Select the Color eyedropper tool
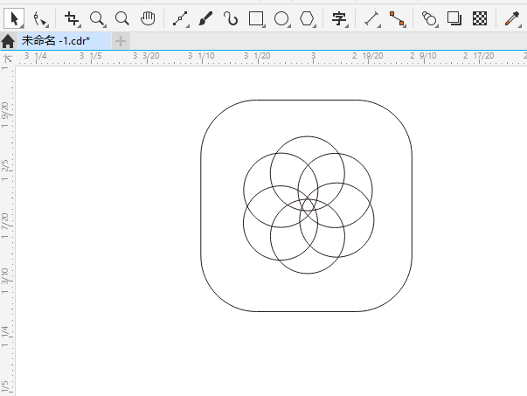 512,19
